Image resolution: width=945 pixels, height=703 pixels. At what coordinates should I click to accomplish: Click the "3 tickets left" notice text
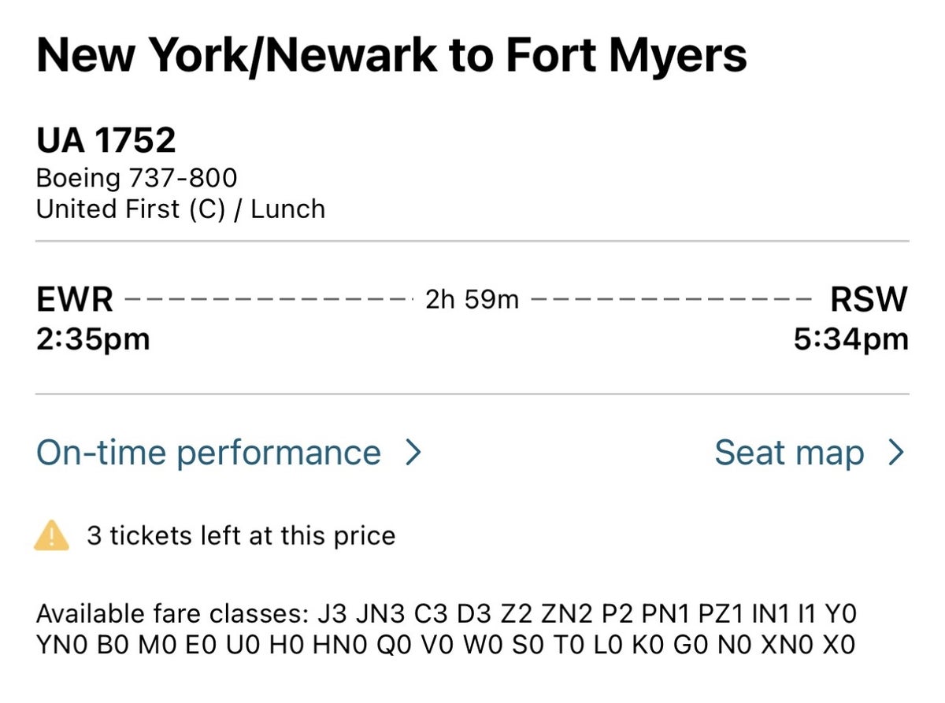241,536
